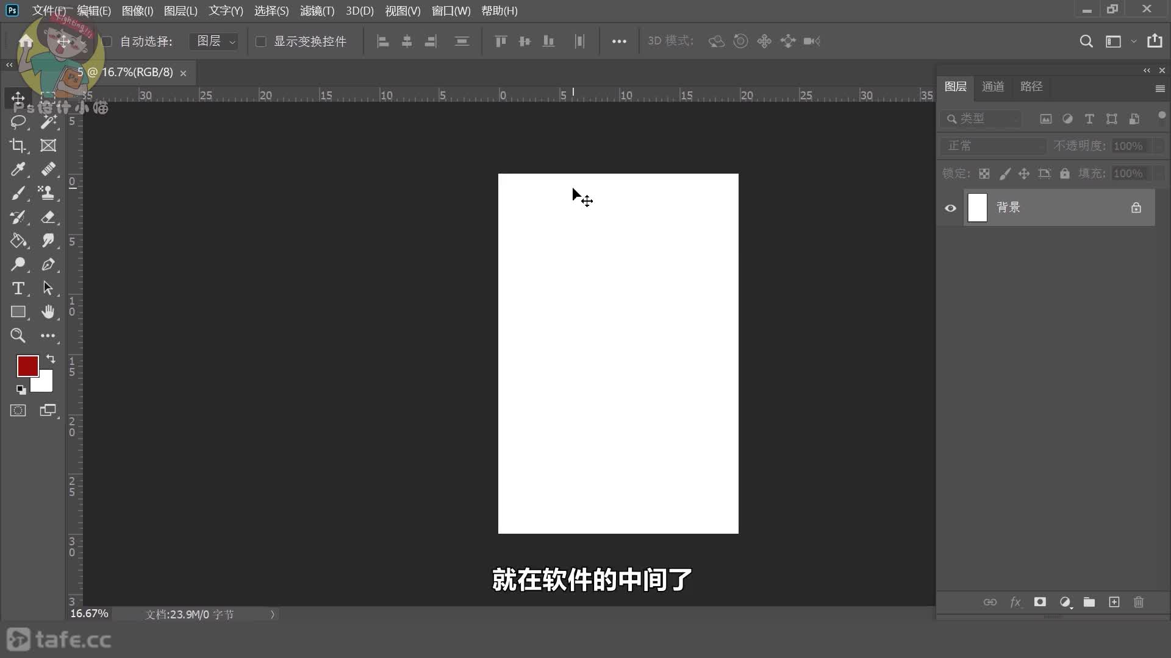Hide the 背景 layer eye icon

click(950, 208)
